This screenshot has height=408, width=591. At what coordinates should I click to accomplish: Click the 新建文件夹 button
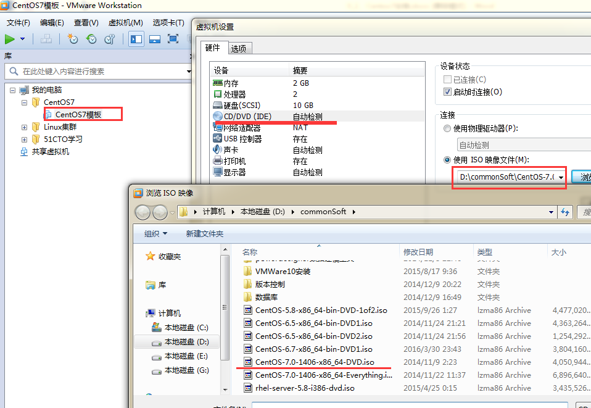[x=204, y=234]
